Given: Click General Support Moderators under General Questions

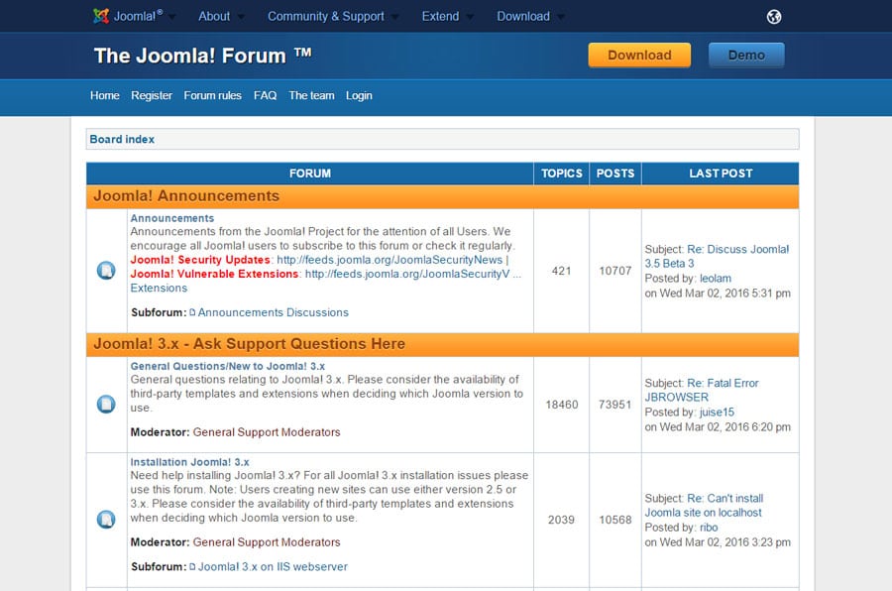Looking at the screenshot, I should [x=267, y=432].
